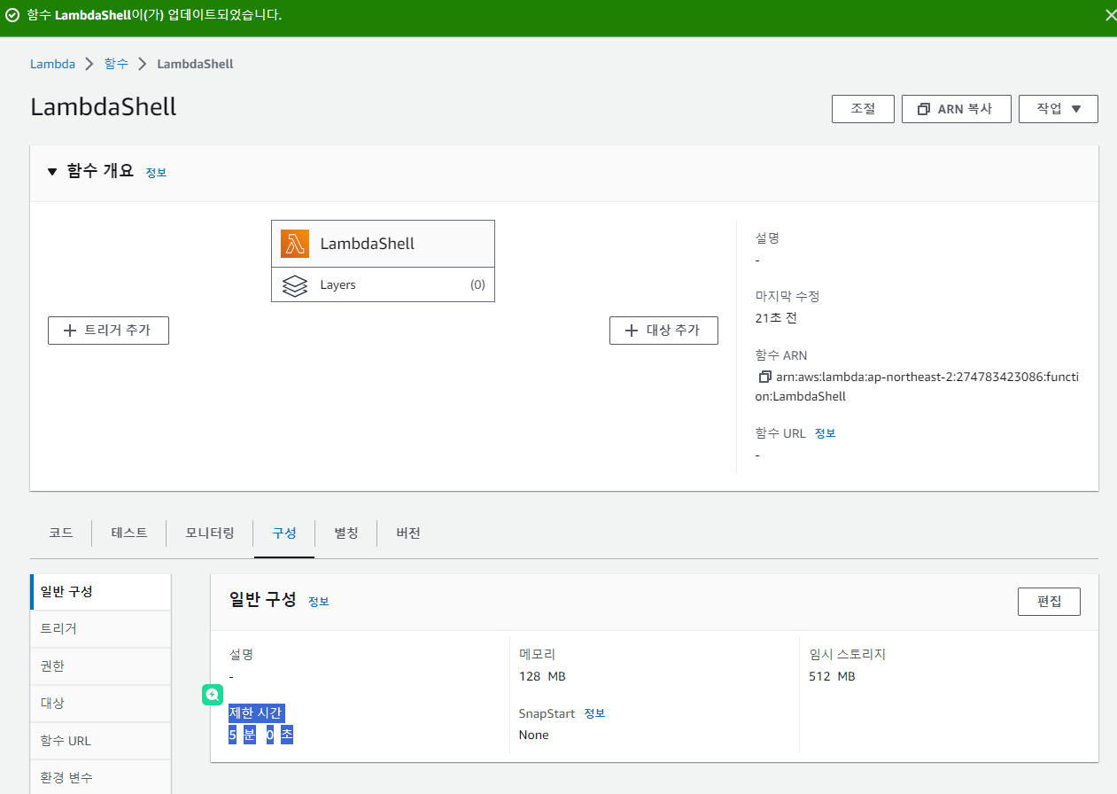This screenshot has width=1117, height=794.
Task: Click 편집 button in 일반 구성
Action: tap(1049, 601)
